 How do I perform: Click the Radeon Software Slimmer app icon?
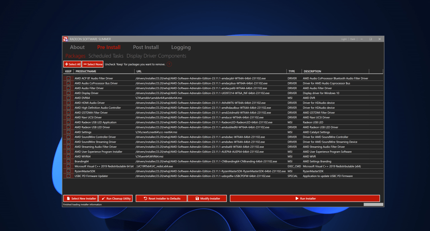point(65,39)
